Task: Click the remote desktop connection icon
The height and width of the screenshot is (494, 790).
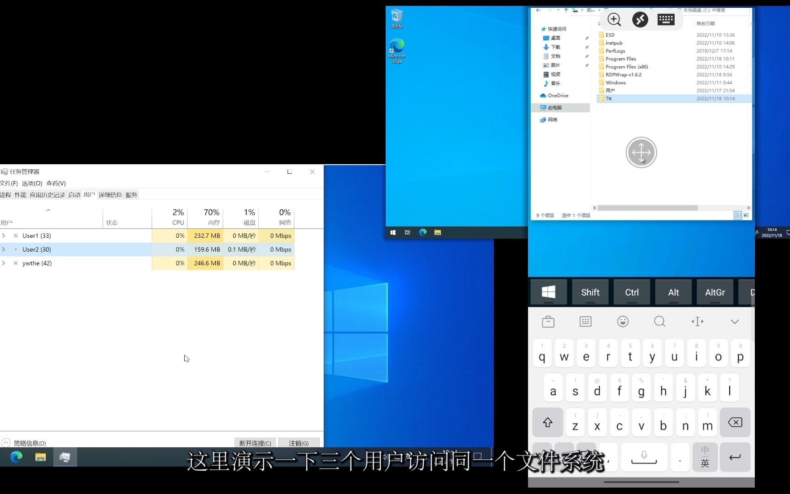Action: [640, 20]
